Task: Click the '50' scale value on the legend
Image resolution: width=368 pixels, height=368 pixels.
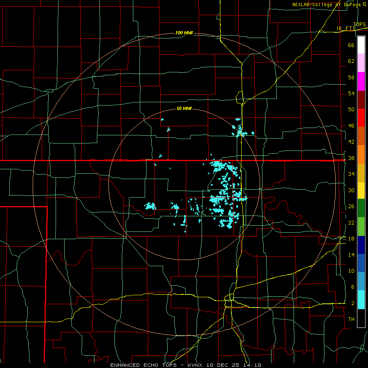Action: coord(351,110)
